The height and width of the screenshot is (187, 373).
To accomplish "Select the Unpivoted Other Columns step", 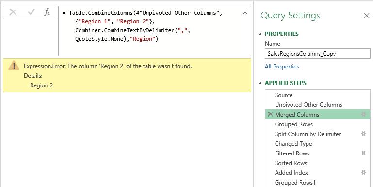I will click(x=317, y=105).
